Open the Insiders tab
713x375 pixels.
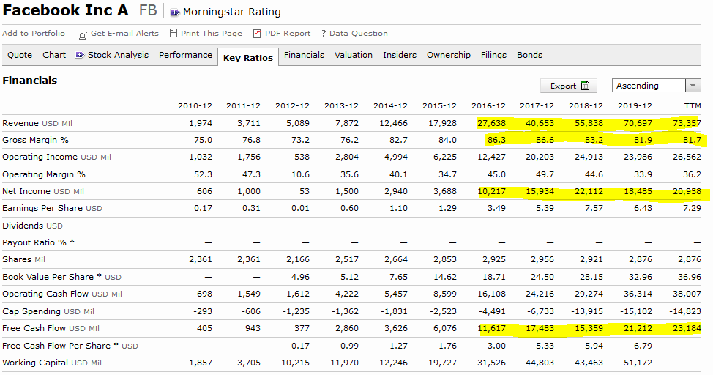pos(400,55)
